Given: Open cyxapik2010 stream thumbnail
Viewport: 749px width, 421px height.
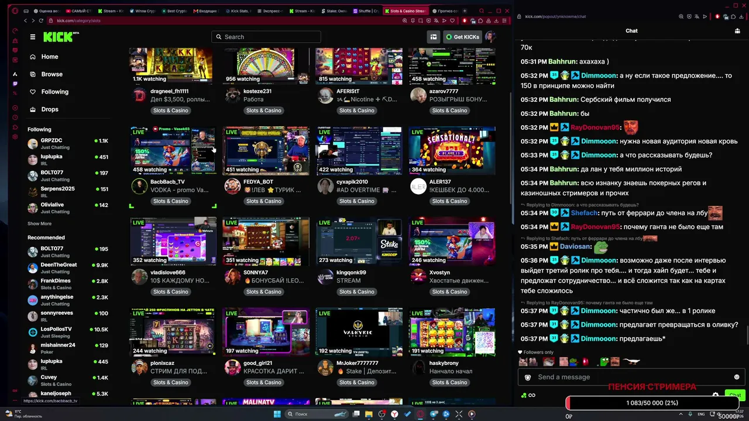Looking at the screenshot, I should (x=359, y=150).
